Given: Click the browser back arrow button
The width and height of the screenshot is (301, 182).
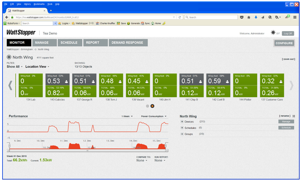Looking at the screenshot, I should (7, 17).
